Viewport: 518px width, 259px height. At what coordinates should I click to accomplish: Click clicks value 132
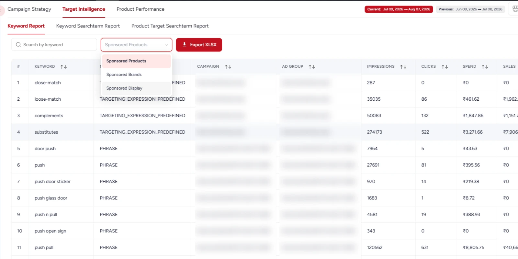[x=425, y=116]
